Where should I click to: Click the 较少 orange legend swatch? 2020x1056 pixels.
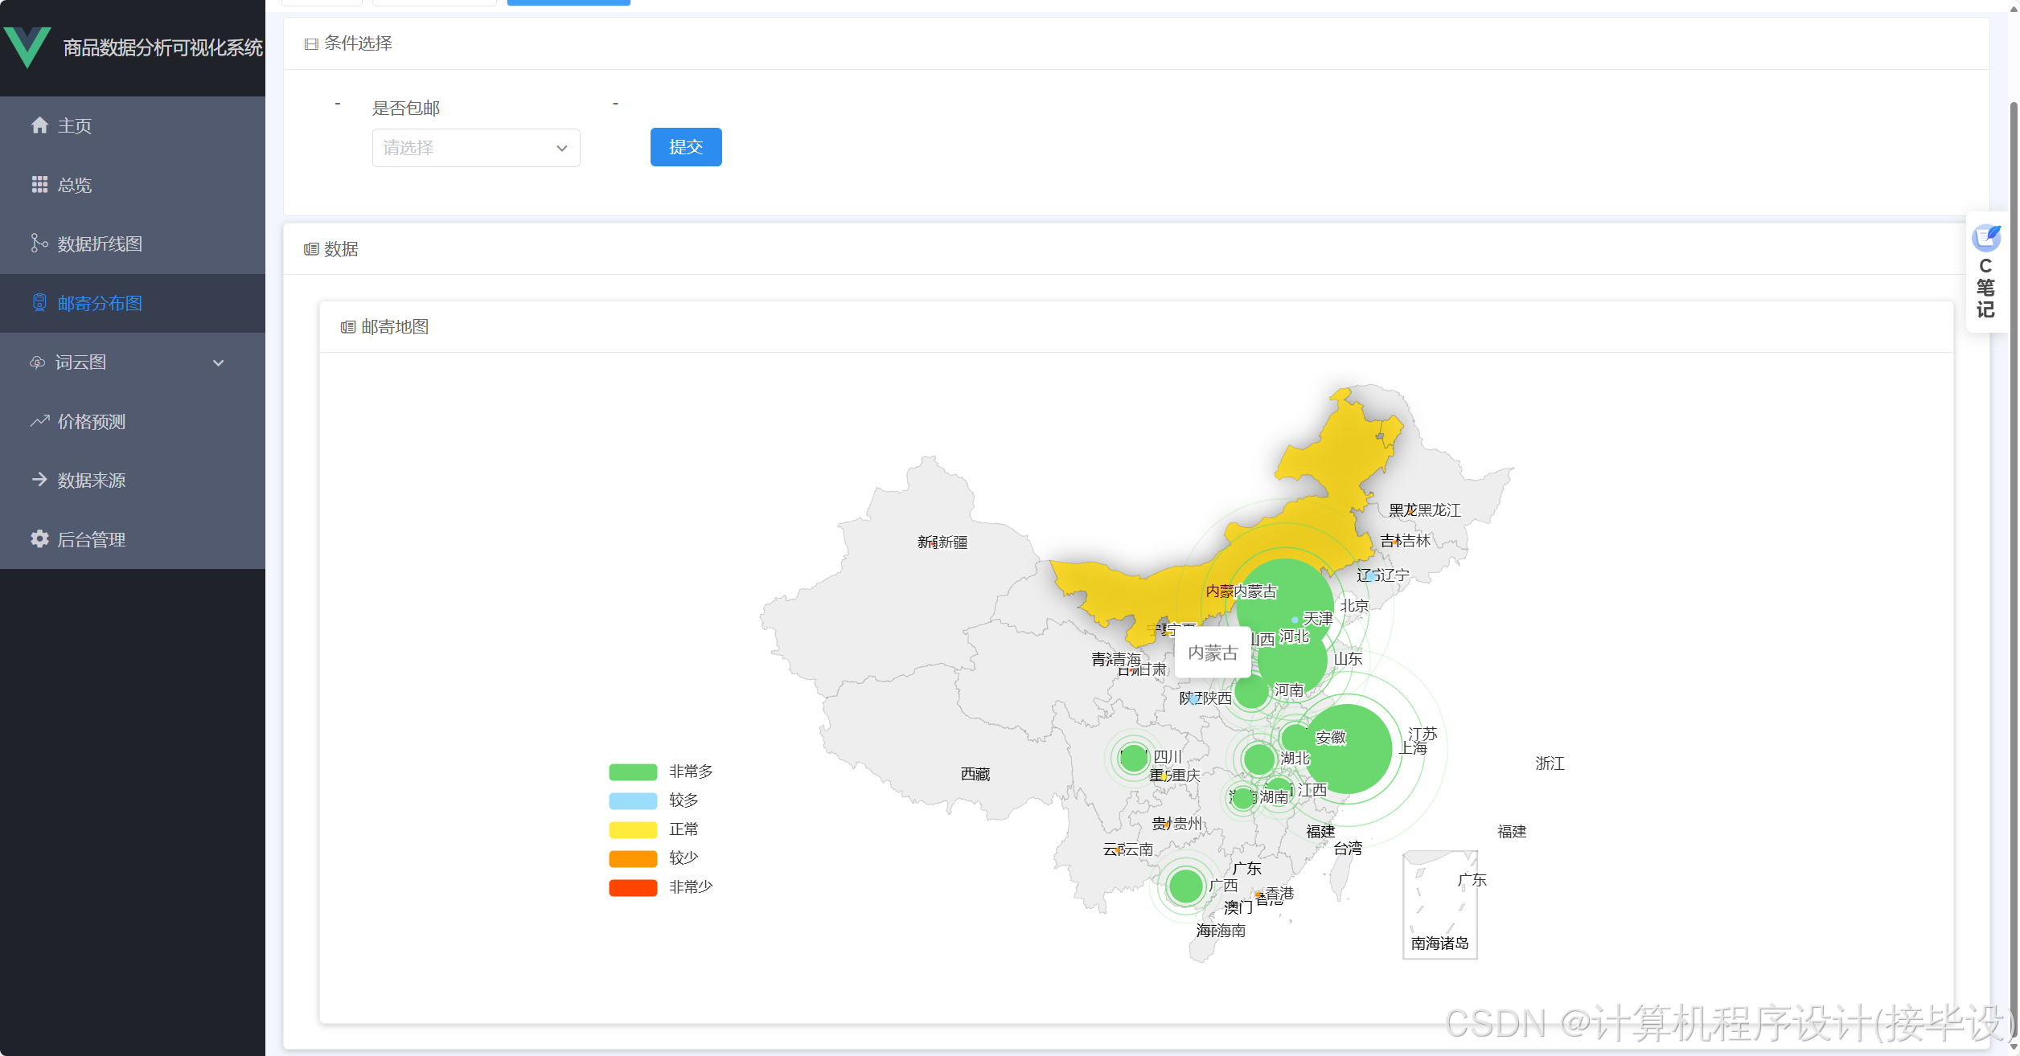click(633, 858)
